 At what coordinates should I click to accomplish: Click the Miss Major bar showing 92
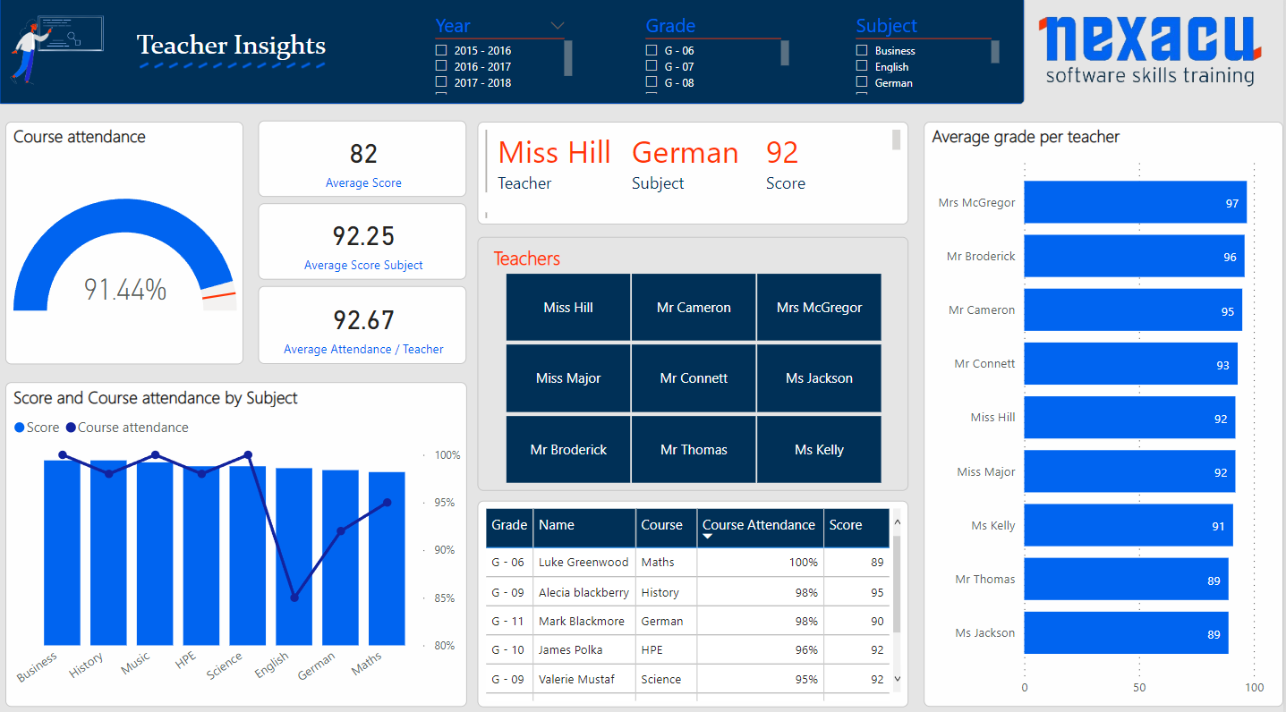tap(1129, 471)
